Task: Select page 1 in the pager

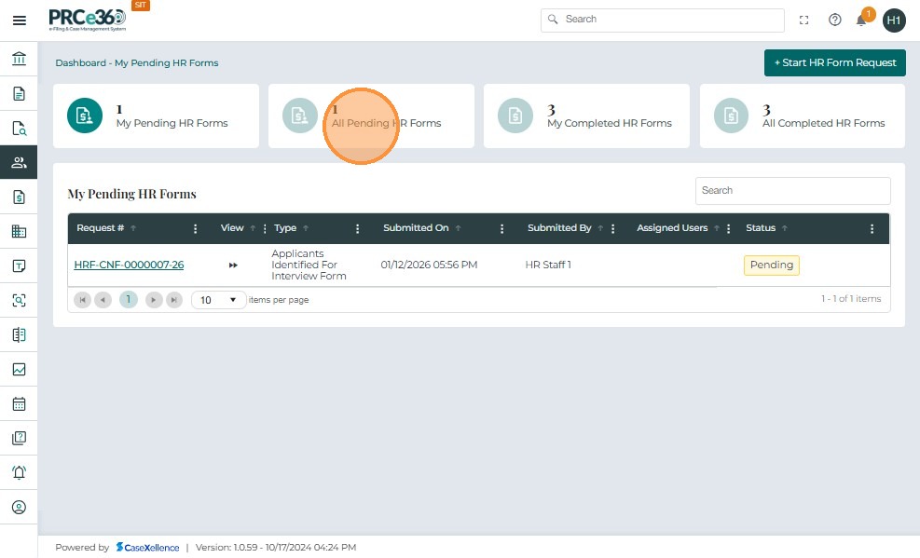Action: coord(129,300)
